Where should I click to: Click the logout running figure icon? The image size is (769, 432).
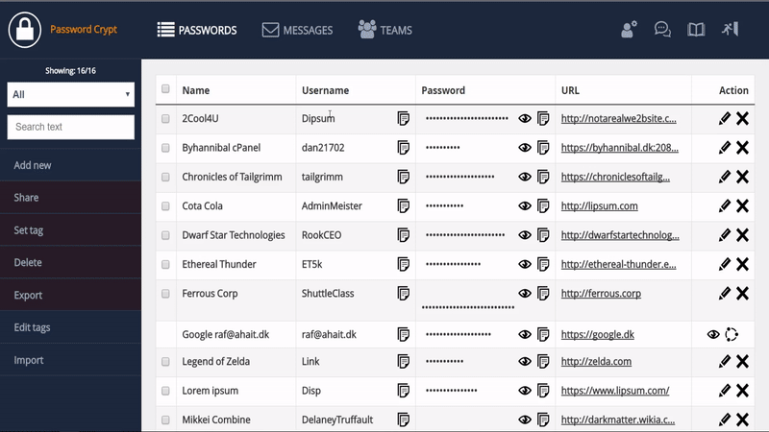click(730, 29)
